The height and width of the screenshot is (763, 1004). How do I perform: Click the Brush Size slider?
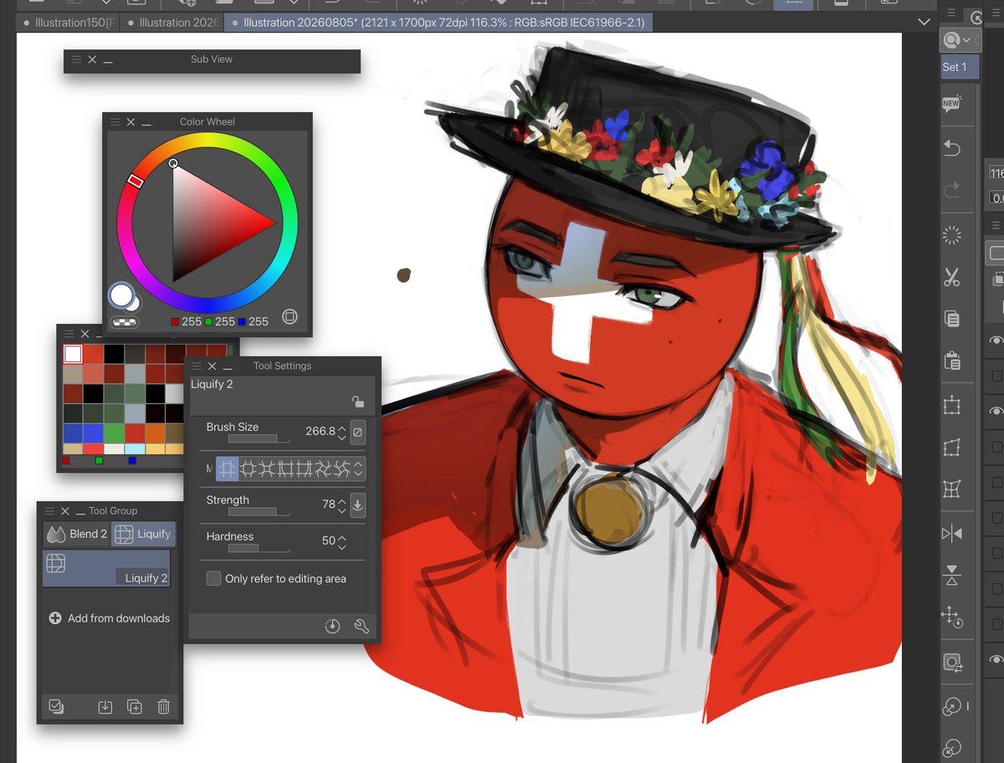pos(259,438)
